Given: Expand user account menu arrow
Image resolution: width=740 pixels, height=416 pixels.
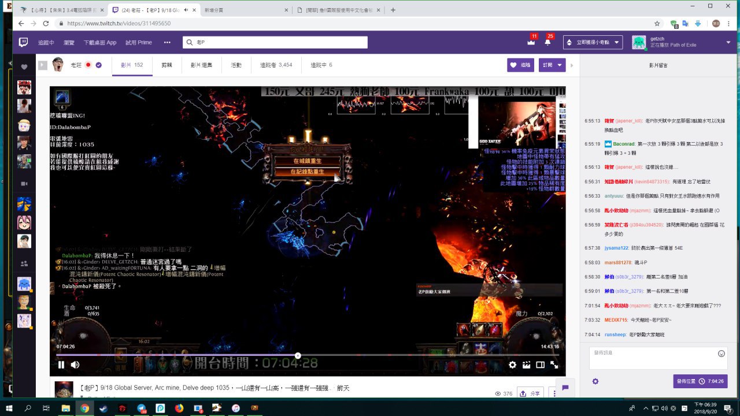Looking at the screenshot, I should [x=728, y=42].
